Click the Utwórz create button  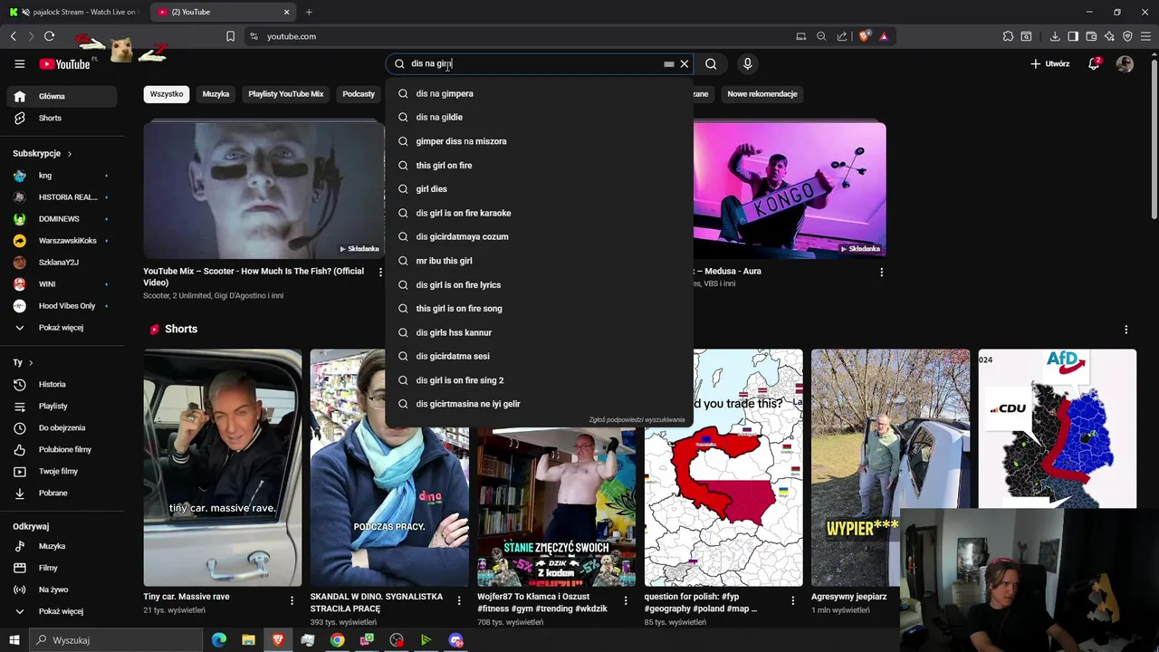pyautogui.click(x=1050, y=63)
